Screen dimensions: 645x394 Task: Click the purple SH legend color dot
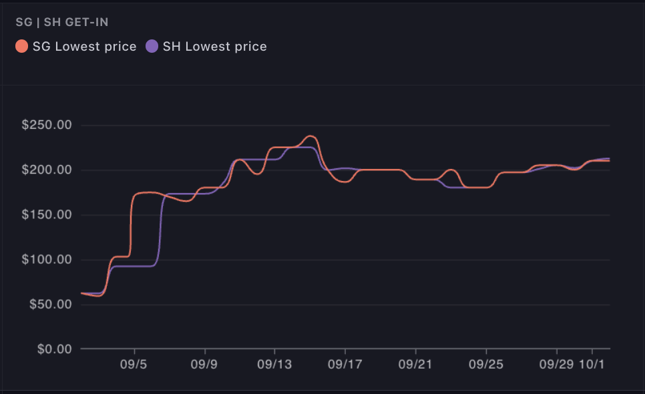pos(152,47)
